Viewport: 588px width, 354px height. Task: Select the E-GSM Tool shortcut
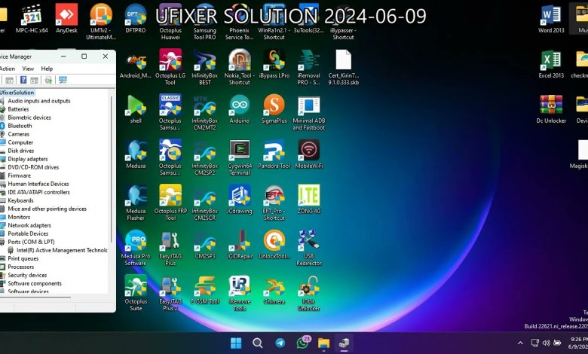click(205, 290)
